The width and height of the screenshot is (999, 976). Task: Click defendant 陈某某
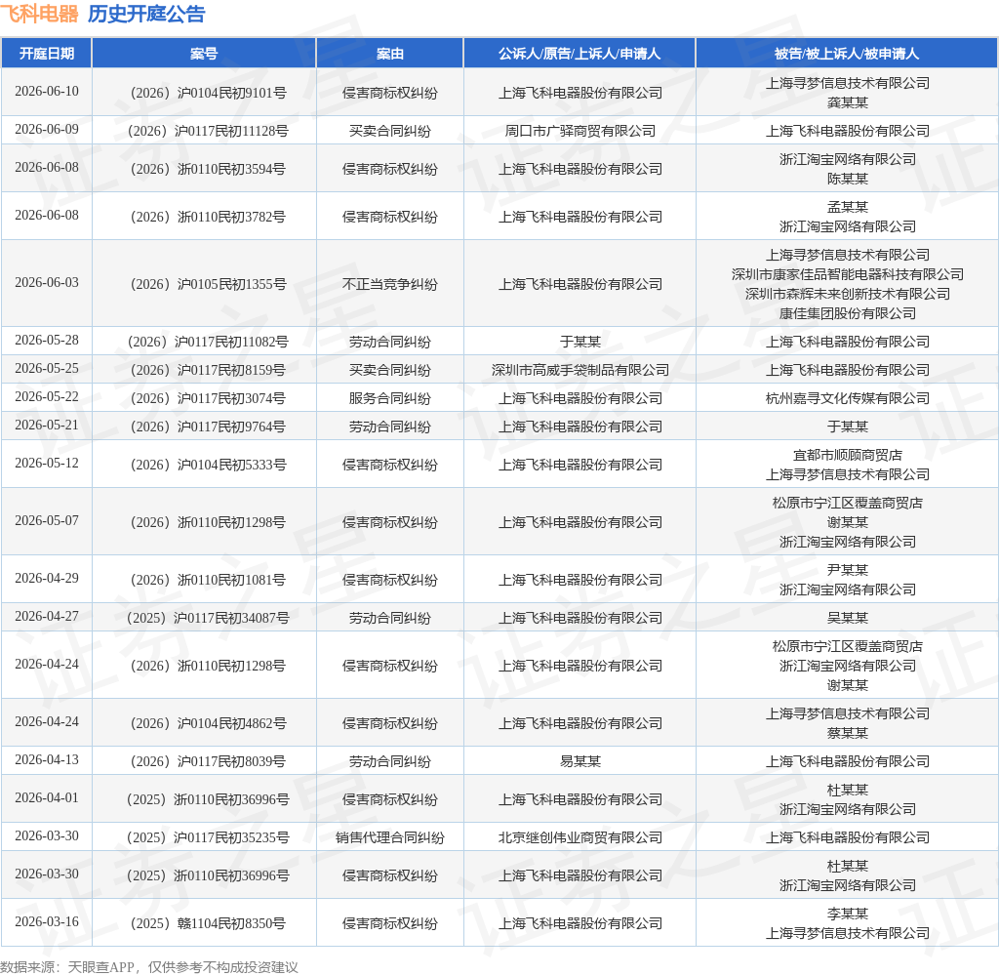848,180
